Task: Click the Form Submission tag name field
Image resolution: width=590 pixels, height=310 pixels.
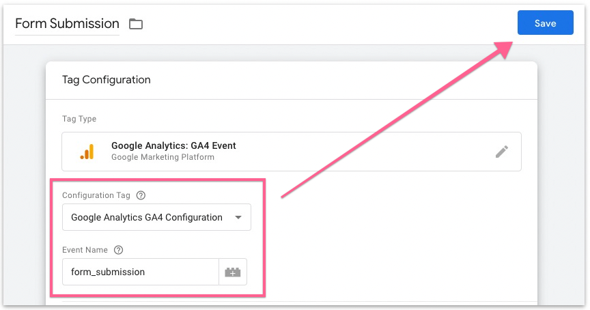Action: pyautogui.click(x=67, y=23)
